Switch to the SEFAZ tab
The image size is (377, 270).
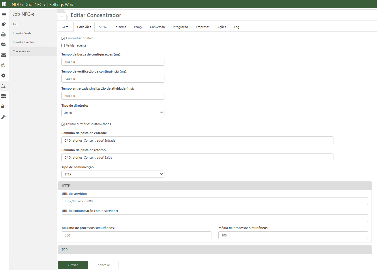pyautogui.click(x=103, y=27)
